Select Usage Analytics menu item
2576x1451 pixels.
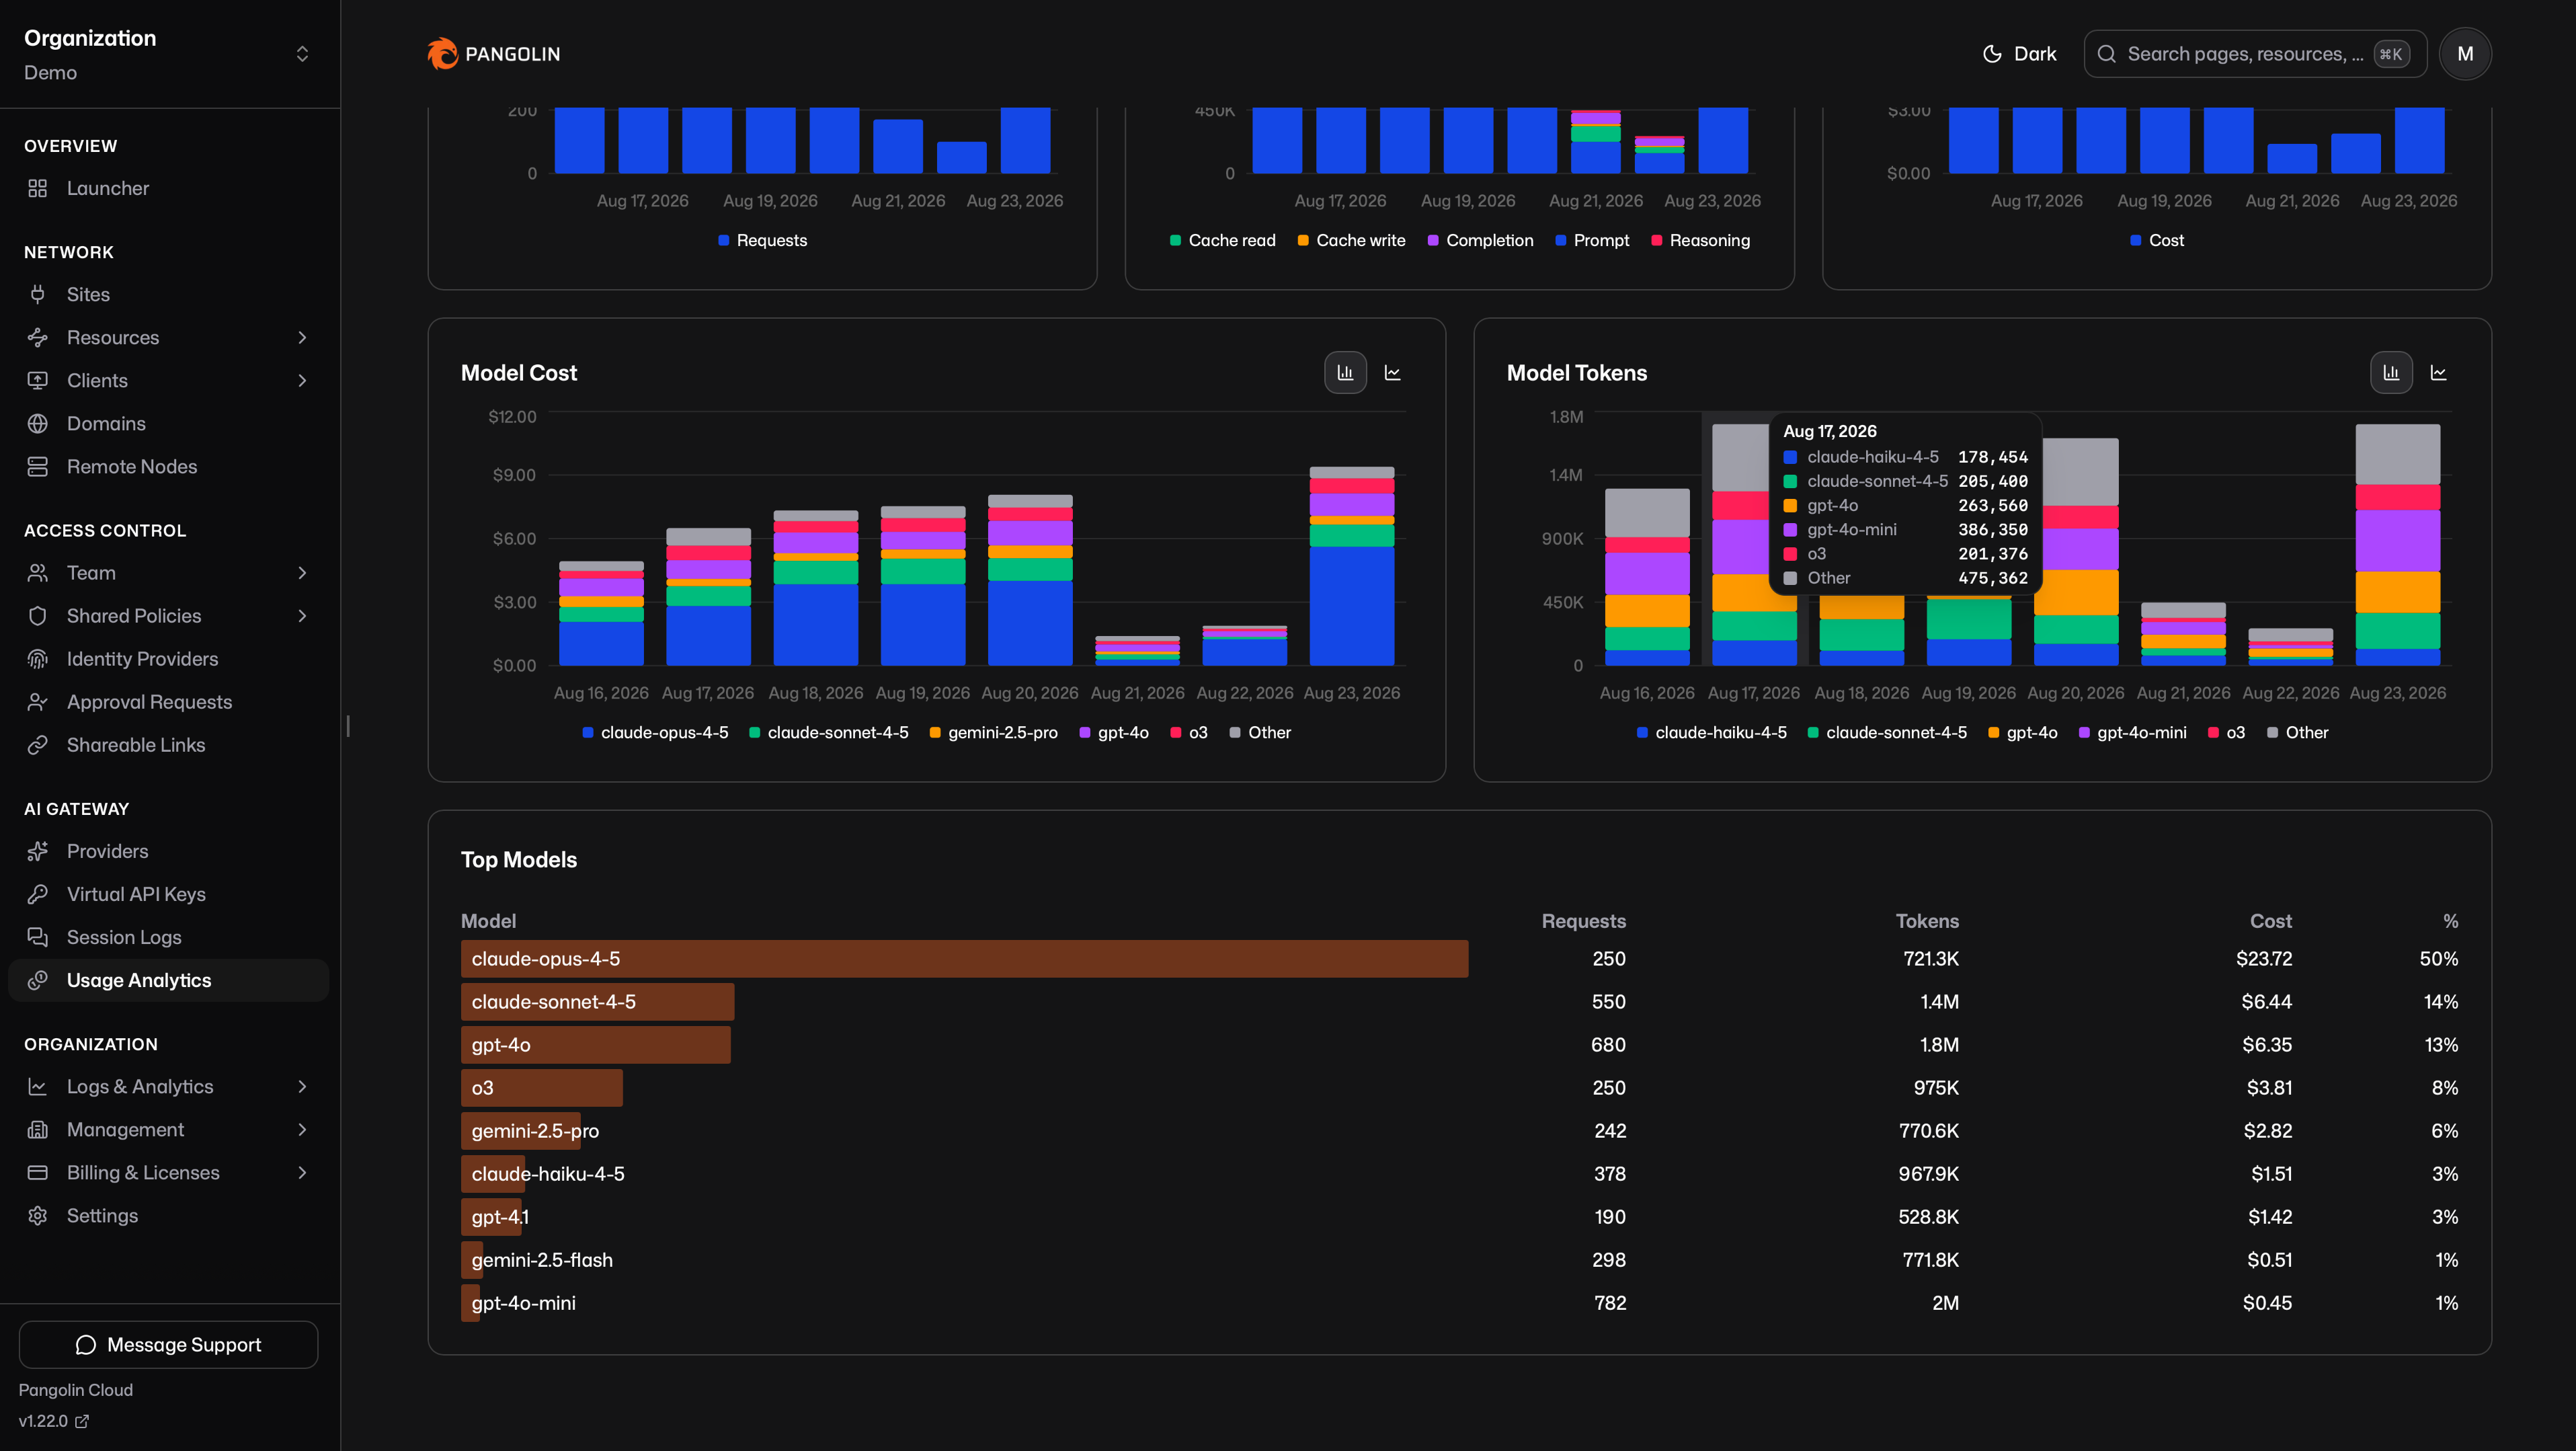(168, 979)
